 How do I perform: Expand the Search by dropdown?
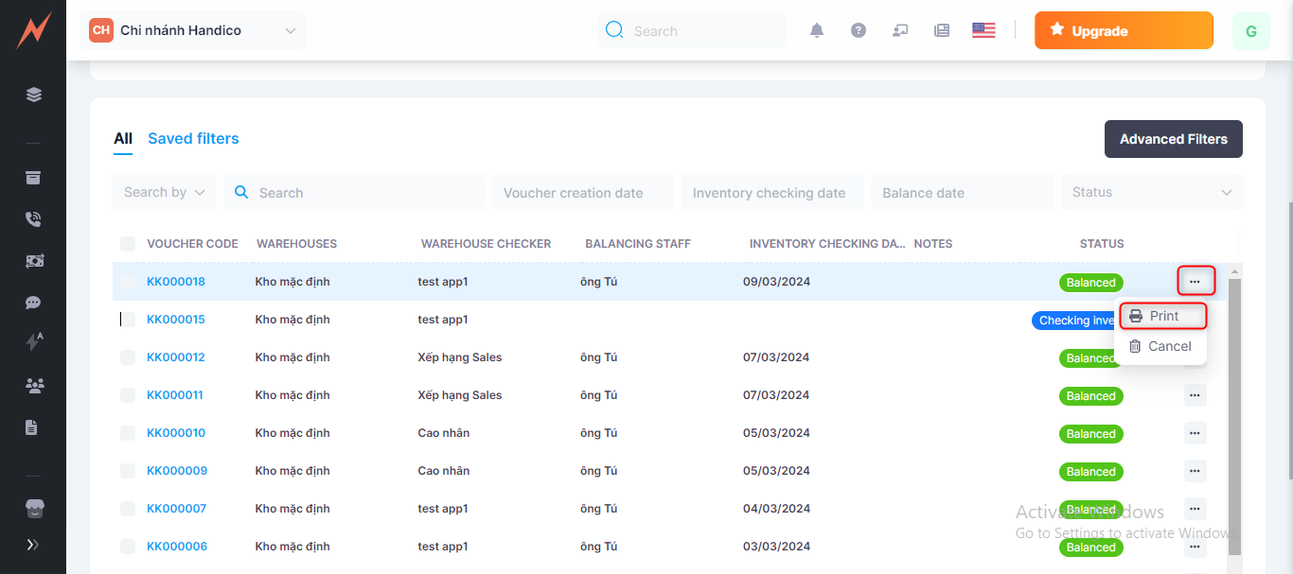tap(164, 192)
